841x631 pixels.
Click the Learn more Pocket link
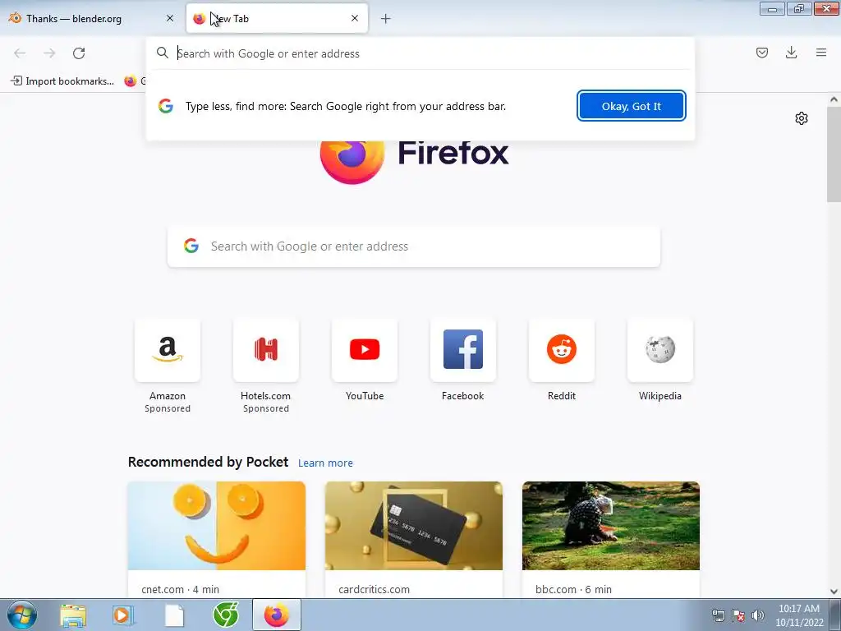325,463
